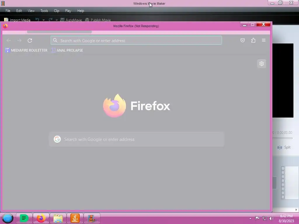Click the filmstrip thumbnail in the Movie Maker storyboard
The height and width of the screenshot is (224, 299).
290,183
